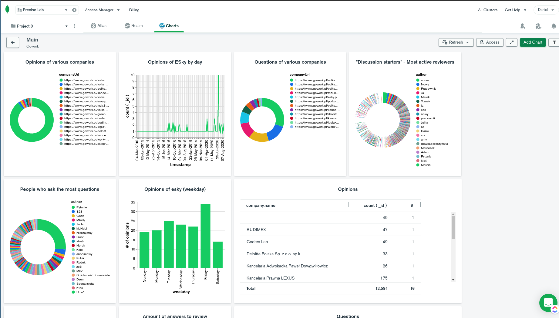The width and height of the screenshot is (559, 318).
Task: Click the anonim green legend swatch
Action: click(418, 80)
